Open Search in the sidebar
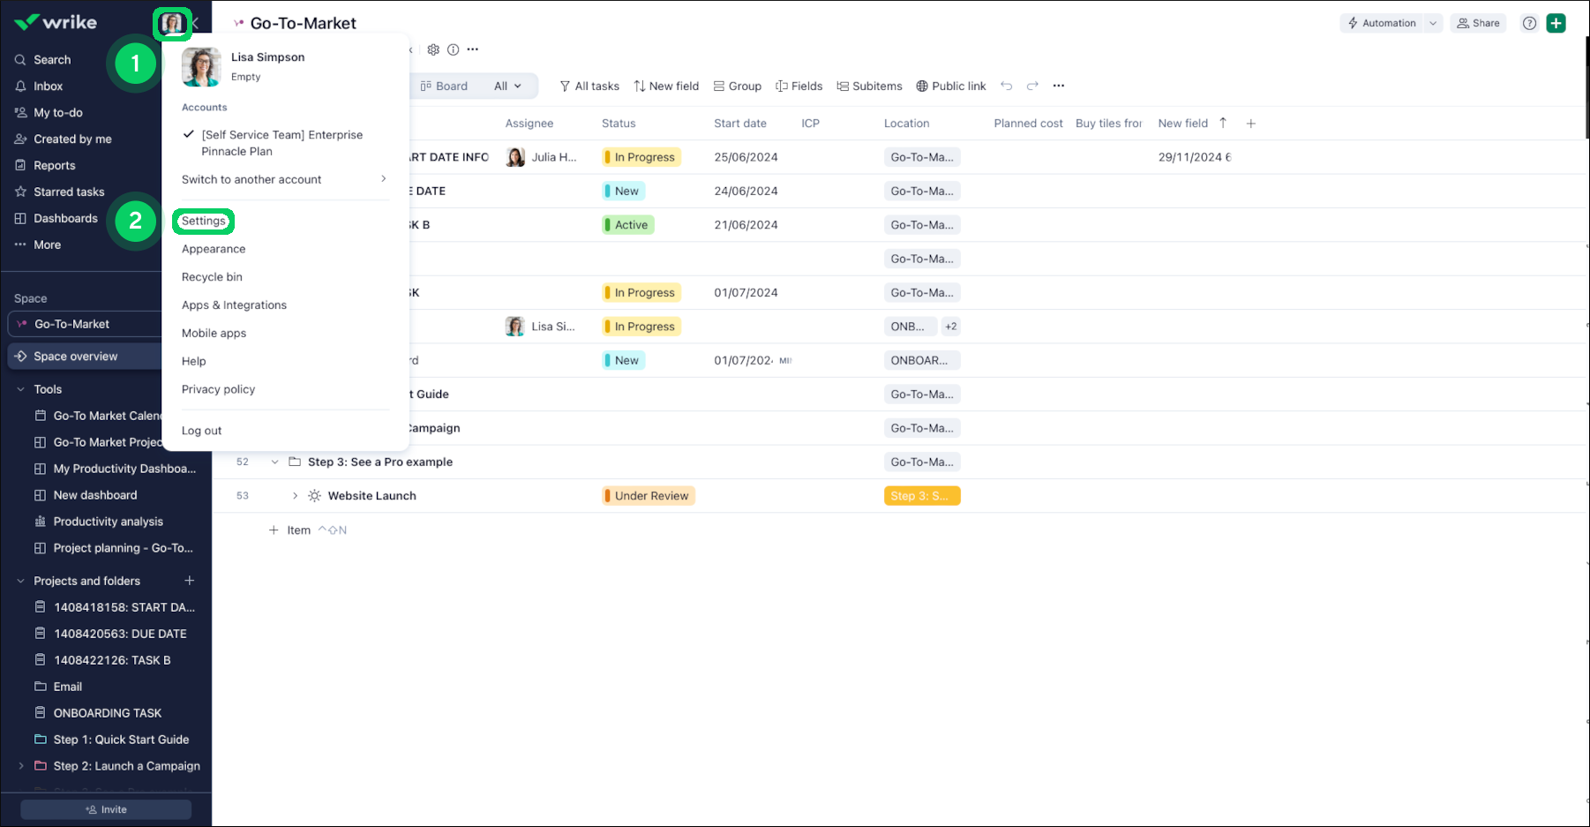 [x=52, y=60]
